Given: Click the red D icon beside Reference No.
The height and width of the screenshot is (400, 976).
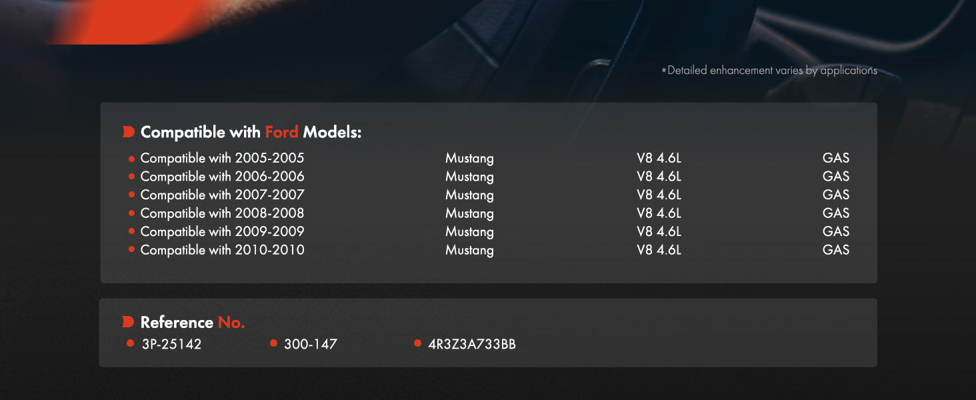Looking at the screenshot, I should [x=129, y=323].
